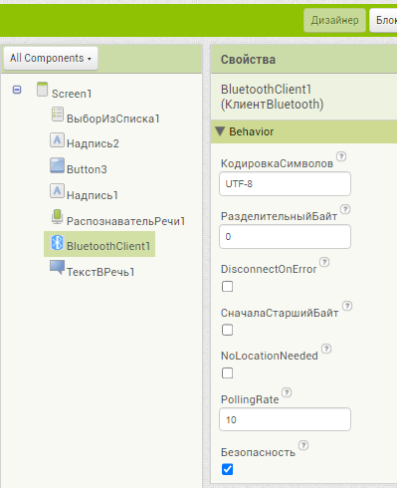
Task: Select the ВыборИзСписка1 list picker icon
Action: [57, 115]
